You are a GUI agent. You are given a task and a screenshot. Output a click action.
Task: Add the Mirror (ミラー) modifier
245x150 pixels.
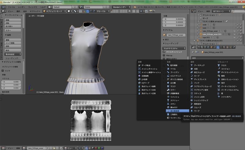click(173, 89)
